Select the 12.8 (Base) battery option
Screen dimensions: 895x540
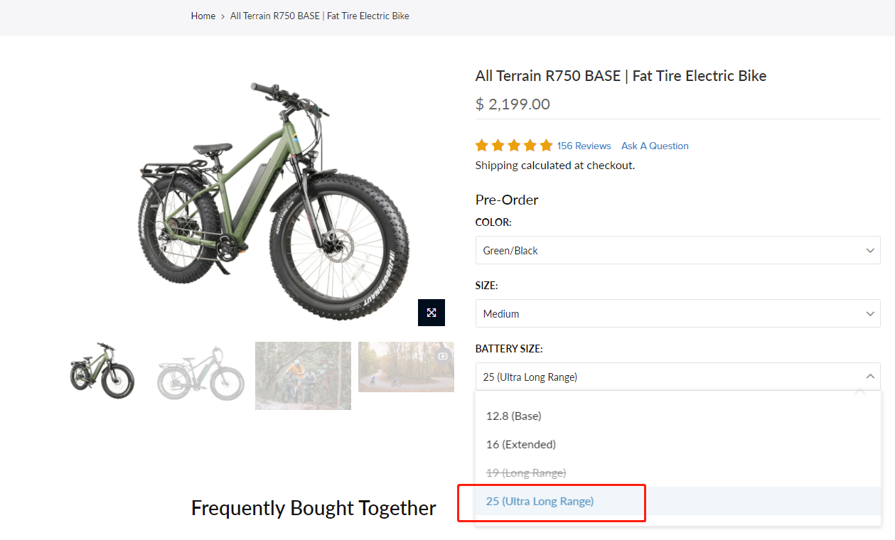point(514,416)
